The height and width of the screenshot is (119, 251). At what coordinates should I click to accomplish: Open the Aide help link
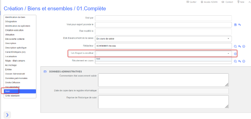pyautogui.click(x=240, y=2)
